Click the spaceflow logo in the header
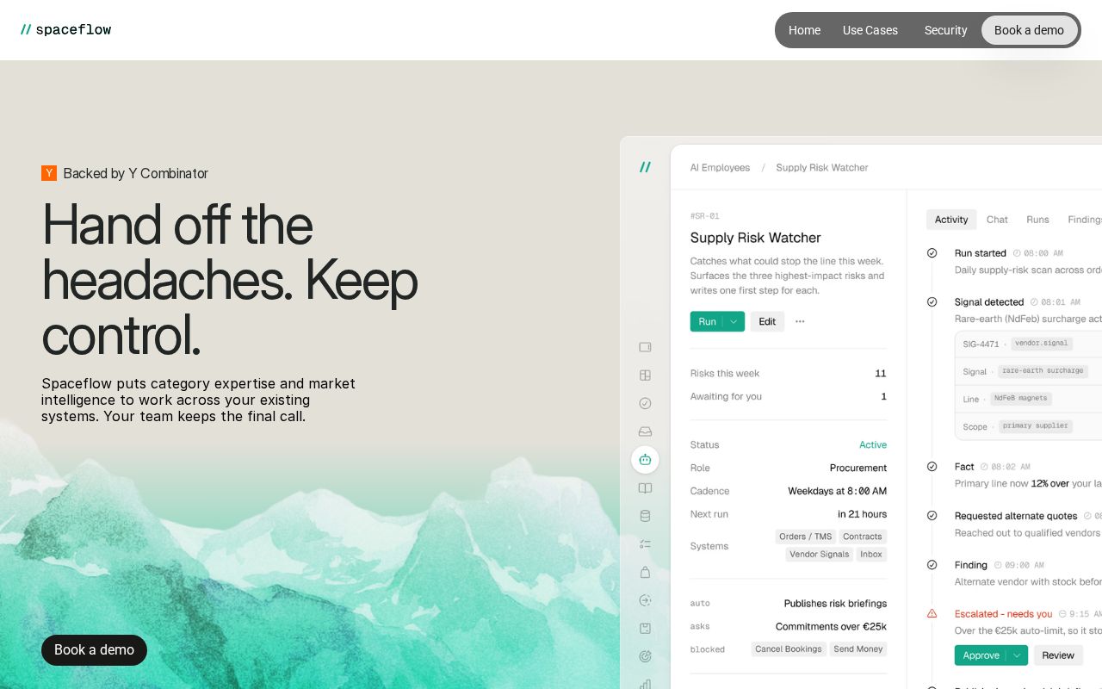The width and height of the screenshot is (1102, 689). click(x=66, y=30)
